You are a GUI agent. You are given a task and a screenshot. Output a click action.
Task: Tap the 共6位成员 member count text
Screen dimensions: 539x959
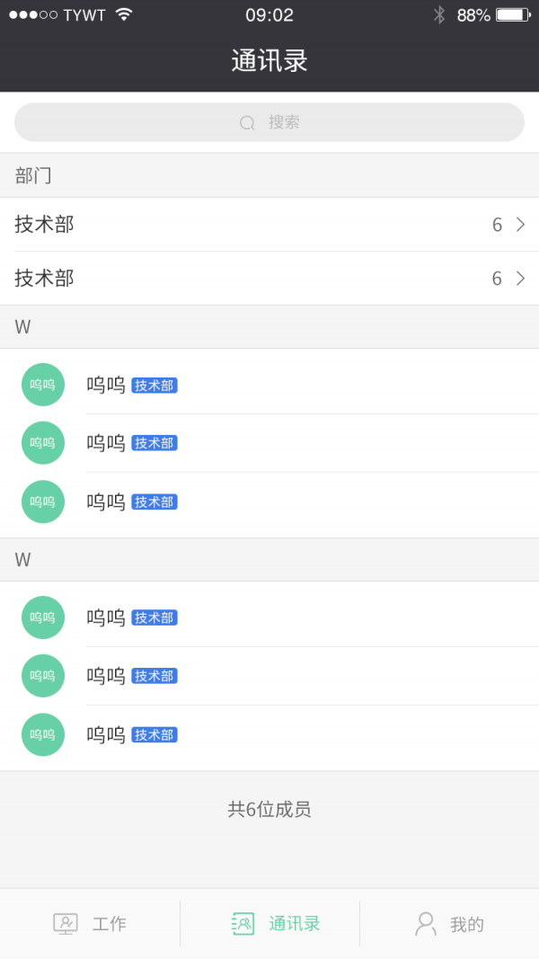click(269, 809)
